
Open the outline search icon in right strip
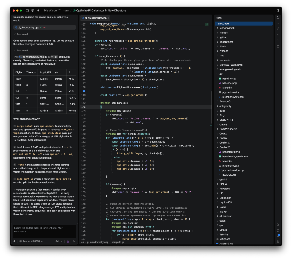pyautogui.click(x=278, y=23)
